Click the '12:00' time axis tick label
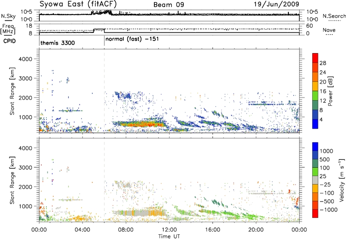The height and width of the screenshot is (239, 346). tap(169, 230)
